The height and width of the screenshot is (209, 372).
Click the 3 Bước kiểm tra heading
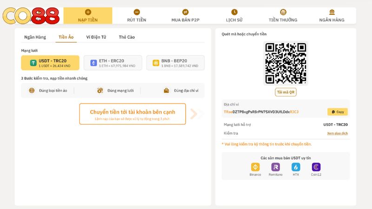[x=54, y=78]
